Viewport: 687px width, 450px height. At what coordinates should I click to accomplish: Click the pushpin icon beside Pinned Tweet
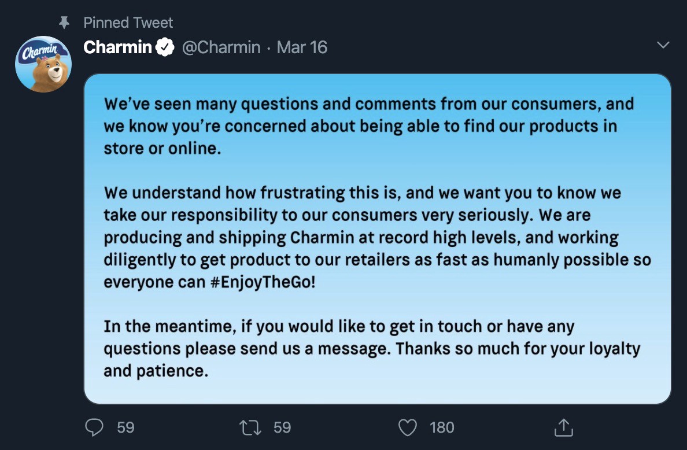coord(65,23)
